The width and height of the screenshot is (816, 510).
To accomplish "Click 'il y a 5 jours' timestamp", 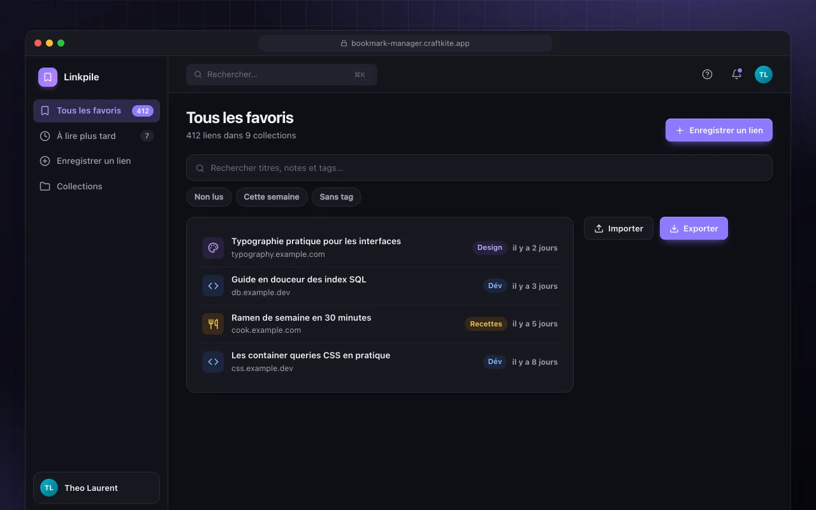I will tap(535, 324).
